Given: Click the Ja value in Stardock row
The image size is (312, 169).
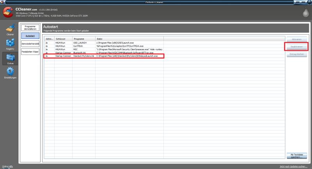Looking at the screenshot, I should [46, 56].
